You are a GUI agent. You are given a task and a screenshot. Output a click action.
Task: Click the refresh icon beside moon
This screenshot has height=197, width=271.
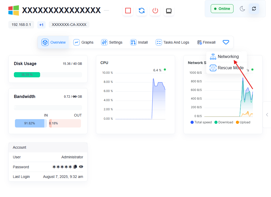point(254,9)
